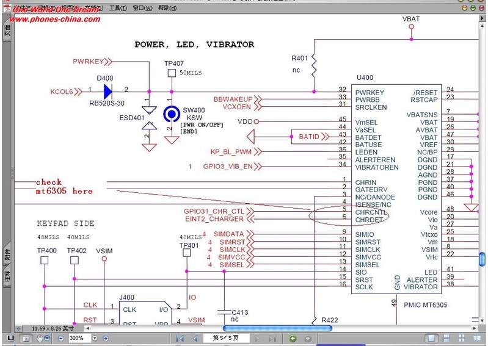Go forward to the next view
Image resolution: width=488 pixels, height=346 pixels.
click(308, 338)
